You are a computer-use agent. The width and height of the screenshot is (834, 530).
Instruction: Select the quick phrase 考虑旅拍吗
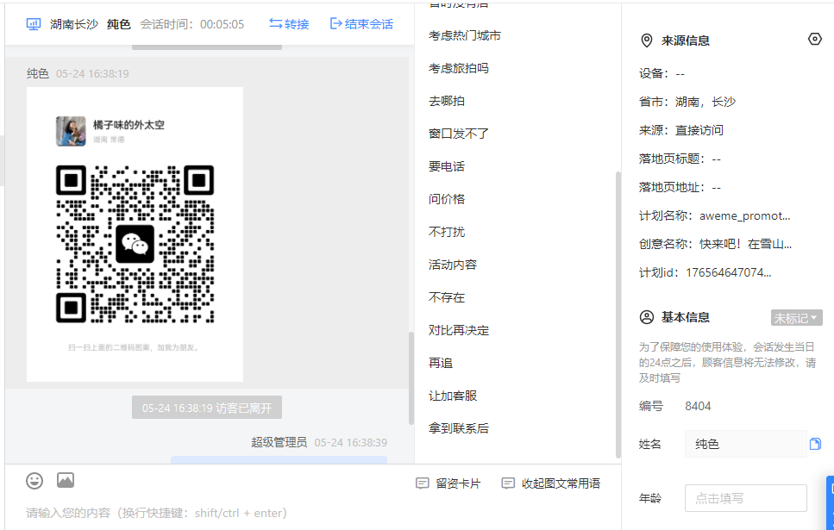click(x=459, y=68)
